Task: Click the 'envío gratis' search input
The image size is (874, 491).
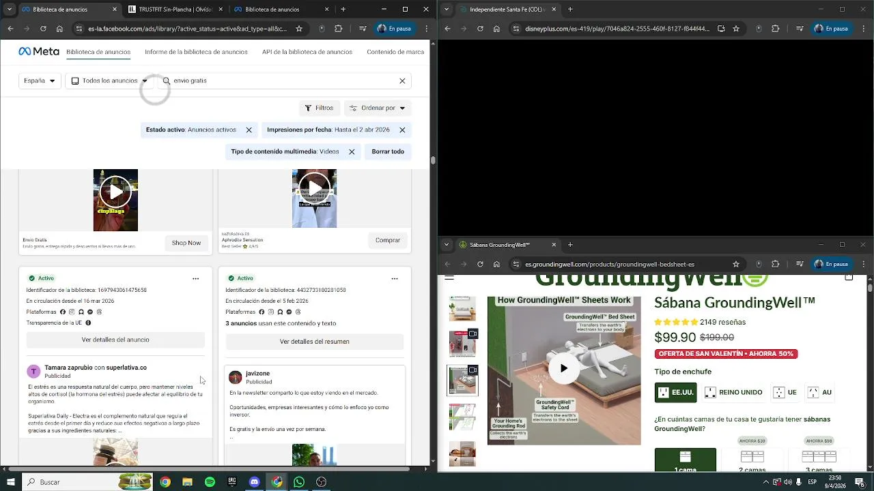Action: coord(283,80)
